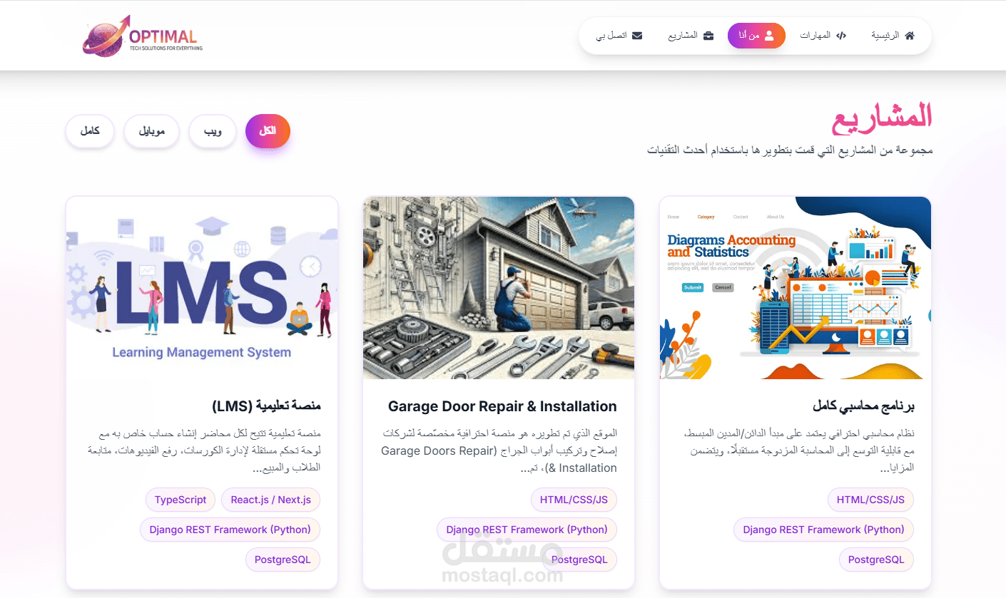This screenshot has width=1006, height=598.
Task: Click the code icon next to المهارات
Action: pyautogui.click(x=841, y=36)
